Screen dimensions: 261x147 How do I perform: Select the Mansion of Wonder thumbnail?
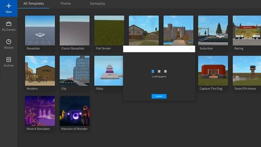click(75, 111)
